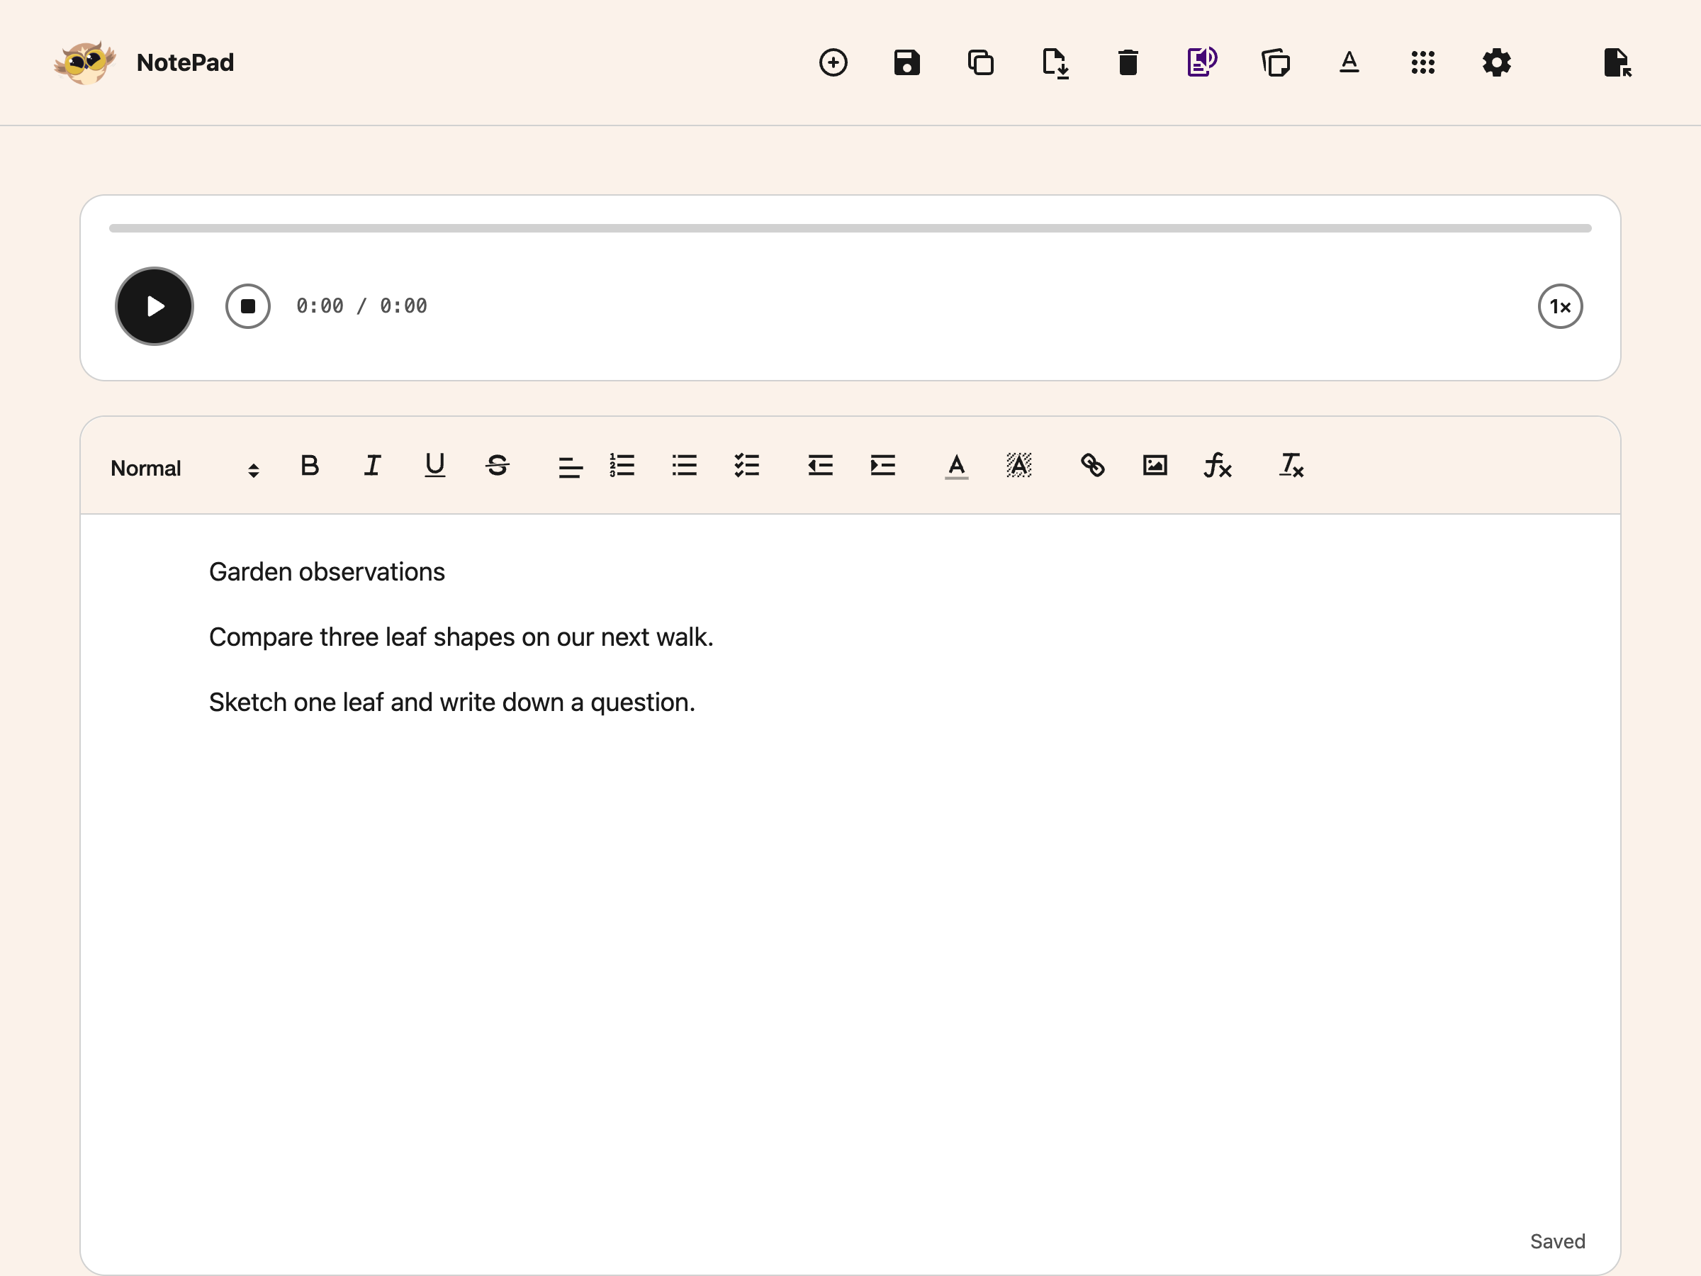Screen dimensions: 1701x1276
Task: Save the note with the floppy disk icon
Action: coord(906,62)
